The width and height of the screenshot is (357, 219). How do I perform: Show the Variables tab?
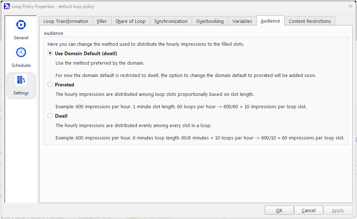point(242,21)
